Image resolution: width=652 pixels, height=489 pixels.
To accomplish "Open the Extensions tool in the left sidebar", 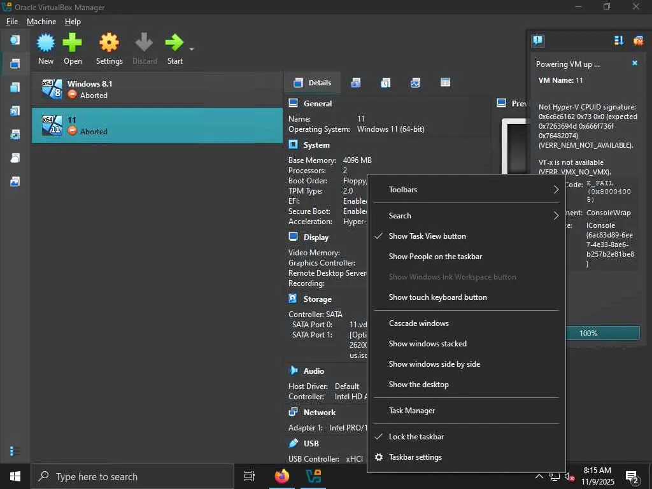I will (x=15, y=87).
